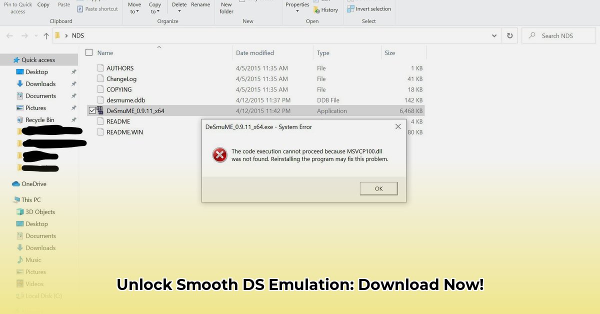The height and width of the screenshot is (314, 600).
Task: Open History from the ribbon
Action: pyautogui.click(x=325, y=9)
